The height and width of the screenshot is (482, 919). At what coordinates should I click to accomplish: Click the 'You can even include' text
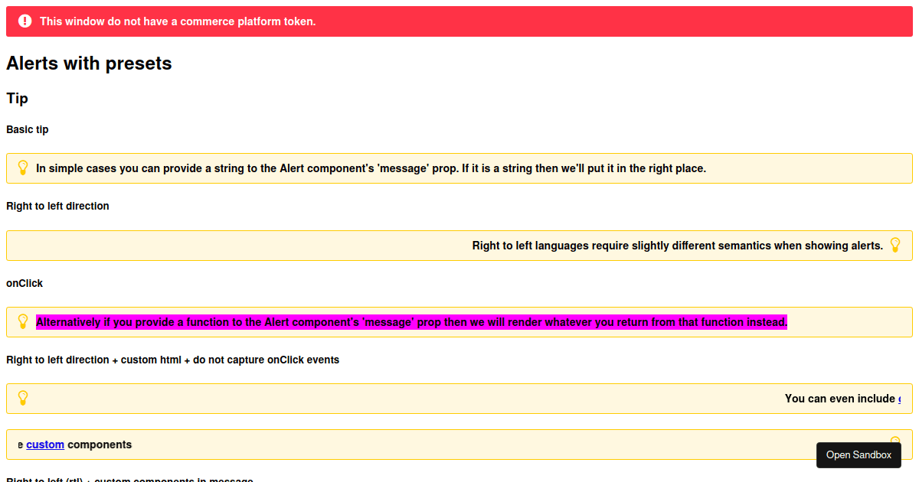839,399
